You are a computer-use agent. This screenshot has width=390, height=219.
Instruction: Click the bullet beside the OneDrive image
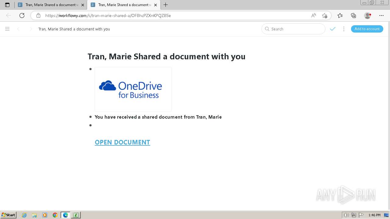(x=90, y=69)
